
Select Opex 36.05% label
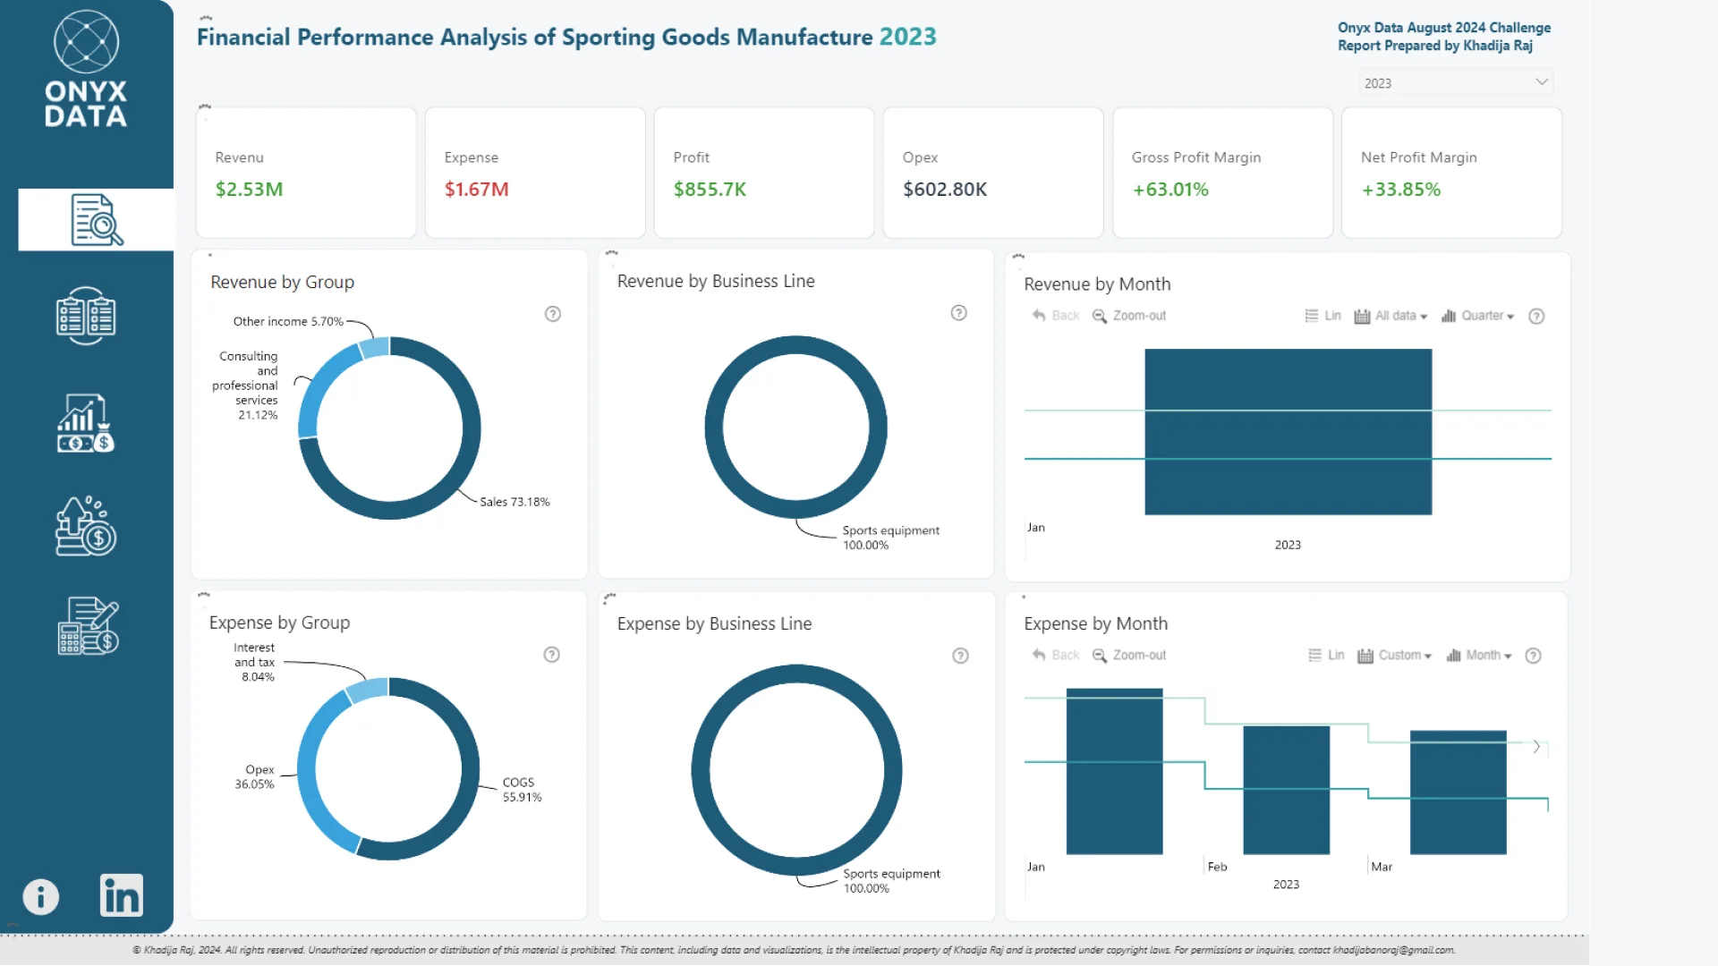pos(255,776)
